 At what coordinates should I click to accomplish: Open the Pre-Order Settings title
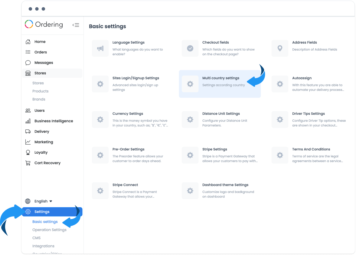(x=129, y=149)
